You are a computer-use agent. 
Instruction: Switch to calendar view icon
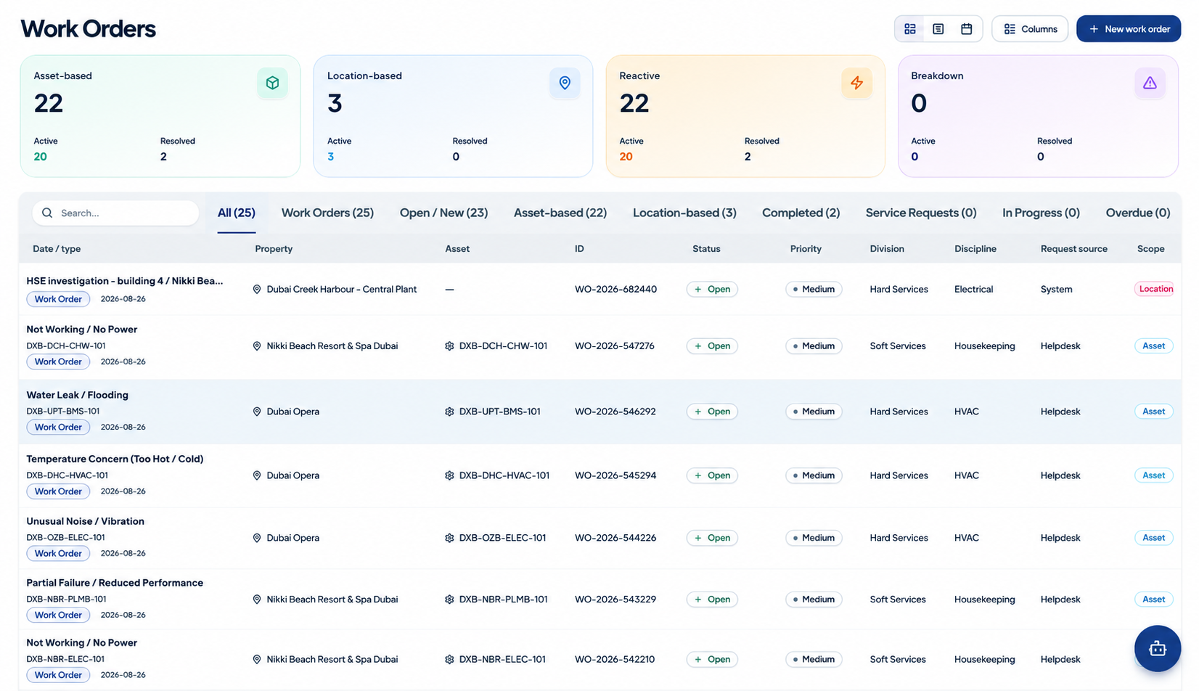click(x=966, y=29)
